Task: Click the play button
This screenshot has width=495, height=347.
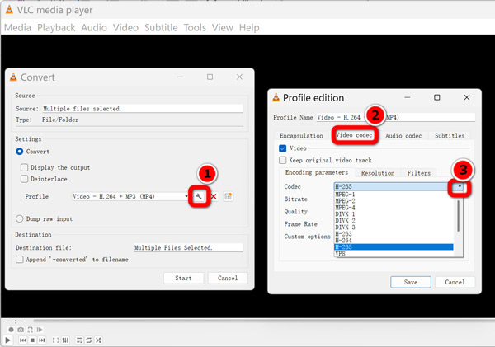Action: (x=8, y=340)
